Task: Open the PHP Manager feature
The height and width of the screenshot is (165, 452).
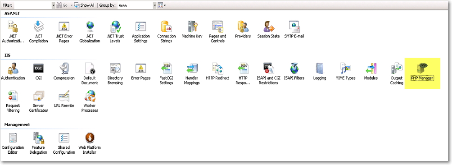Action: click(x=422, y=72)
